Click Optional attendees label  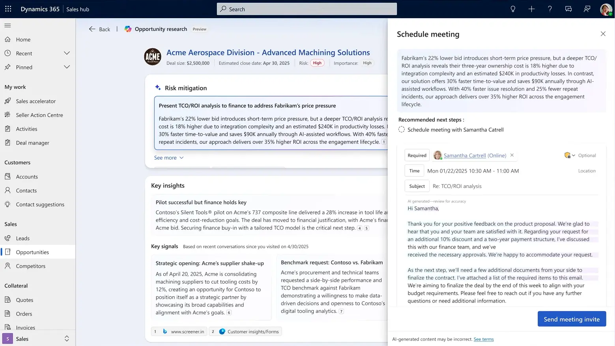pos(587,155)
